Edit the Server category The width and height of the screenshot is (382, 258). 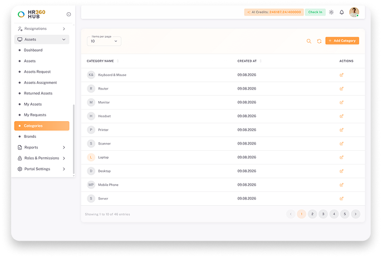point(341,199)
